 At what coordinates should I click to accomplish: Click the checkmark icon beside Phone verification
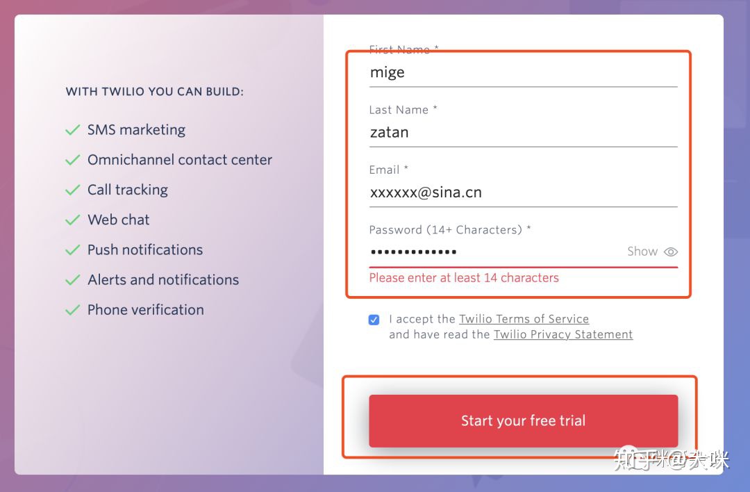[x=72, y=310]
